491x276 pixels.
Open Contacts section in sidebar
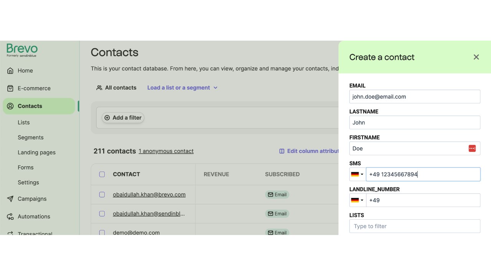[x=39, y=106]
